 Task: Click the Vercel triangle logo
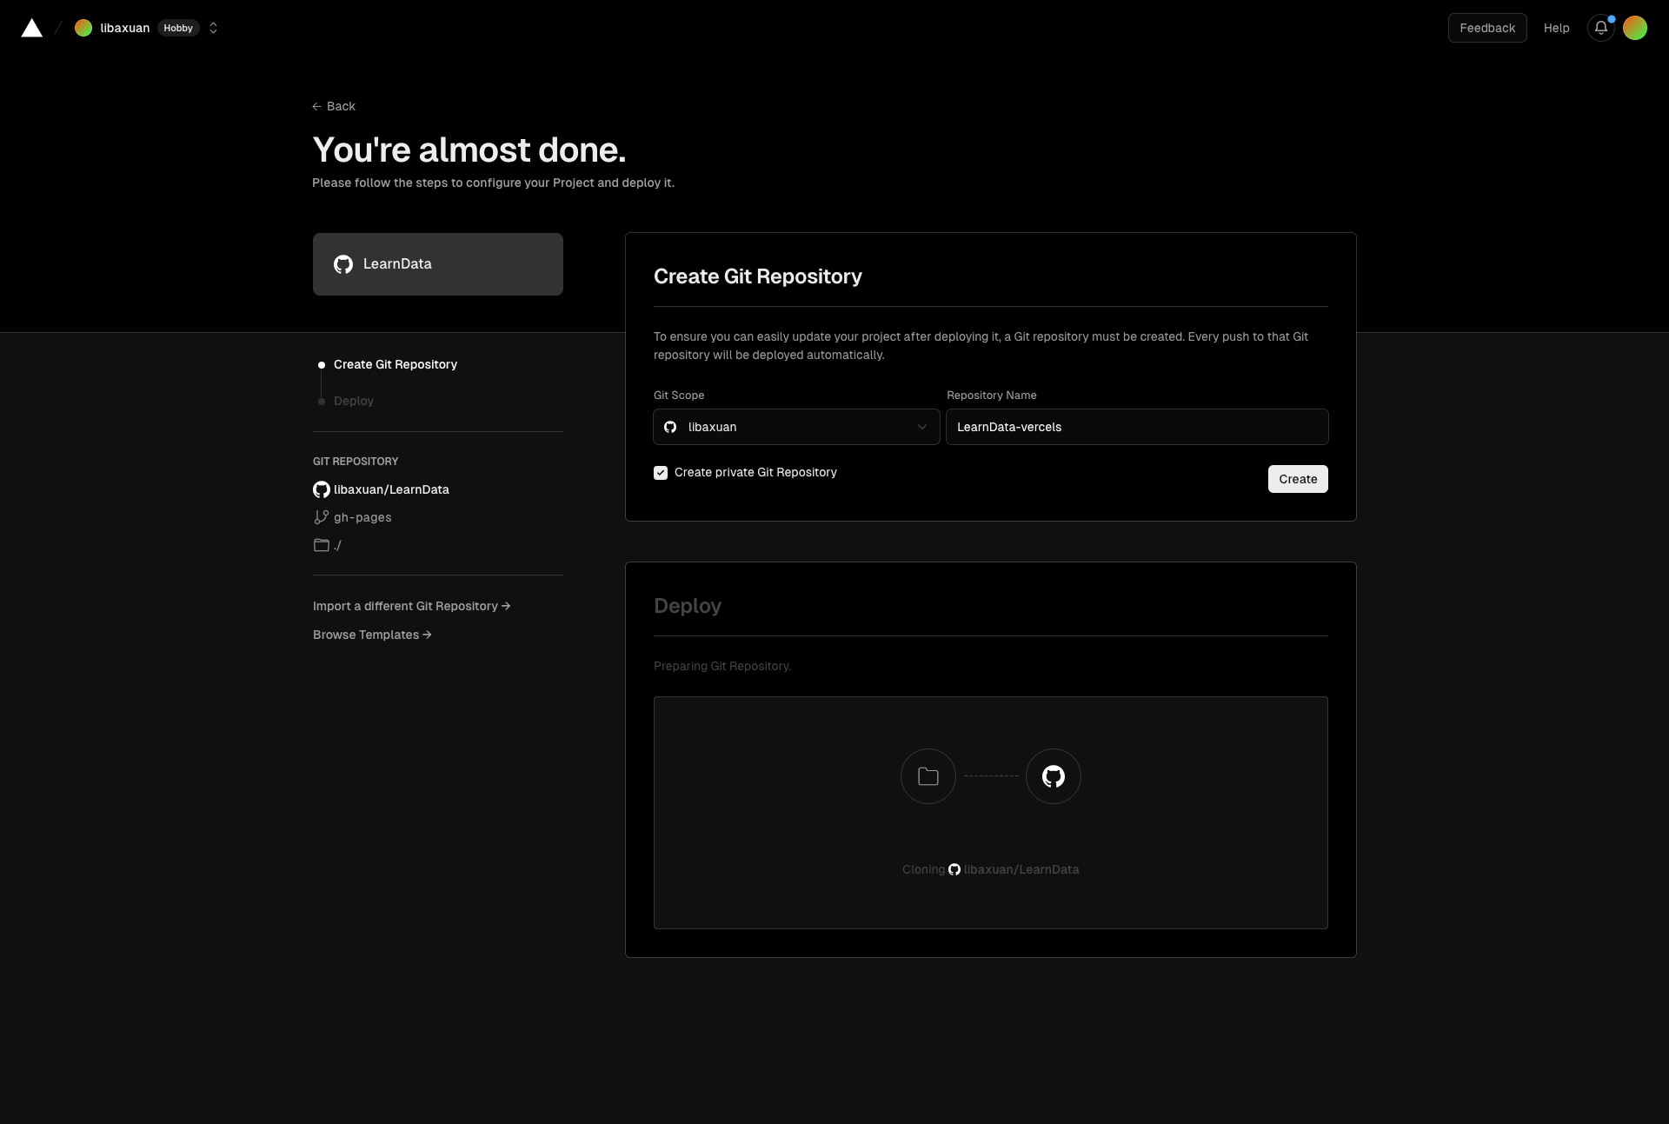[31, 28]
